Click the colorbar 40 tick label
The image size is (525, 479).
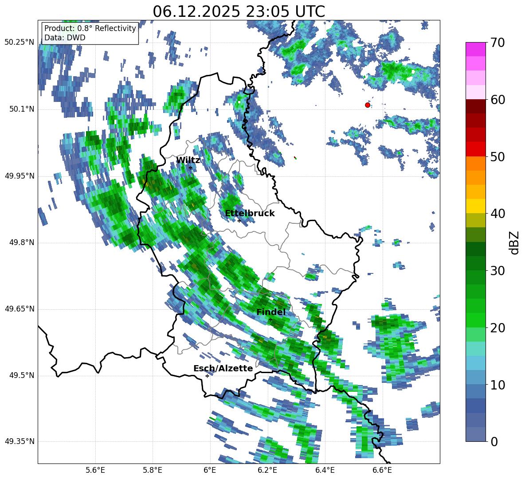coord(498,214)
